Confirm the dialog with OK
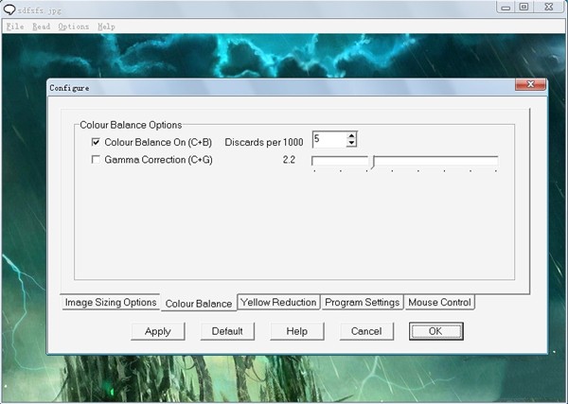 [x=435, y=331]
